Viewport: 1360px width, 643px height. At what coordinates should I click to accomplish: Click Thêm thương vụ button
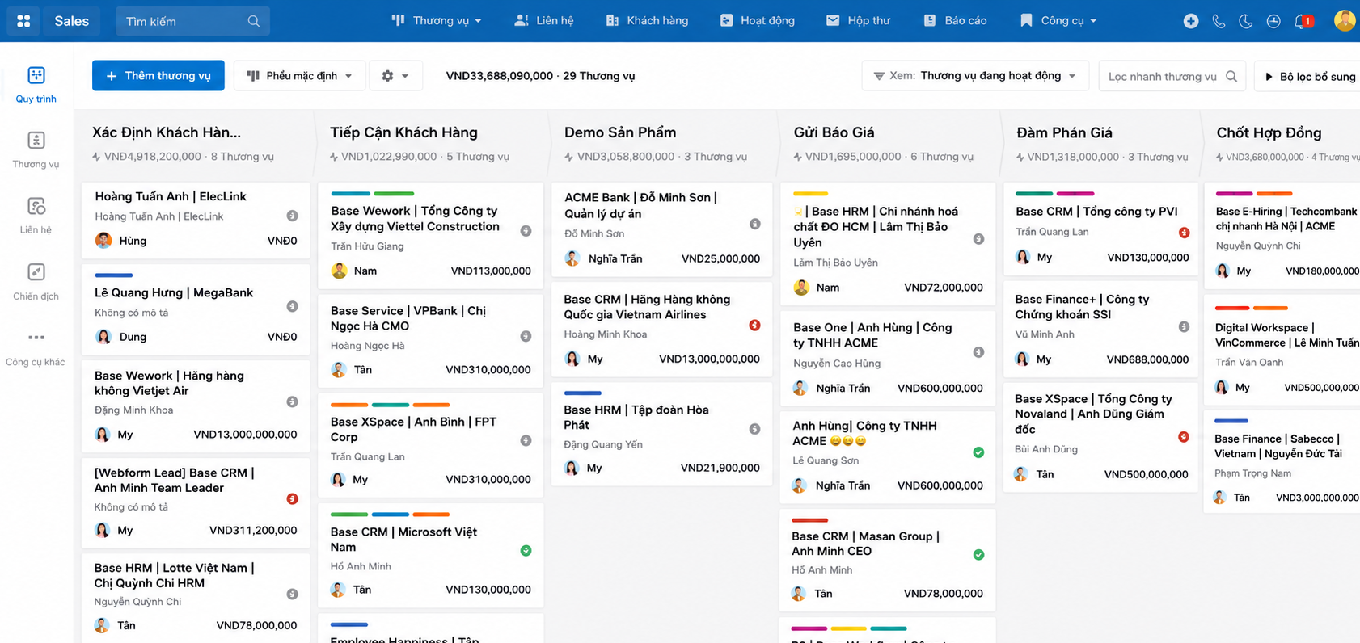point(158,76)
